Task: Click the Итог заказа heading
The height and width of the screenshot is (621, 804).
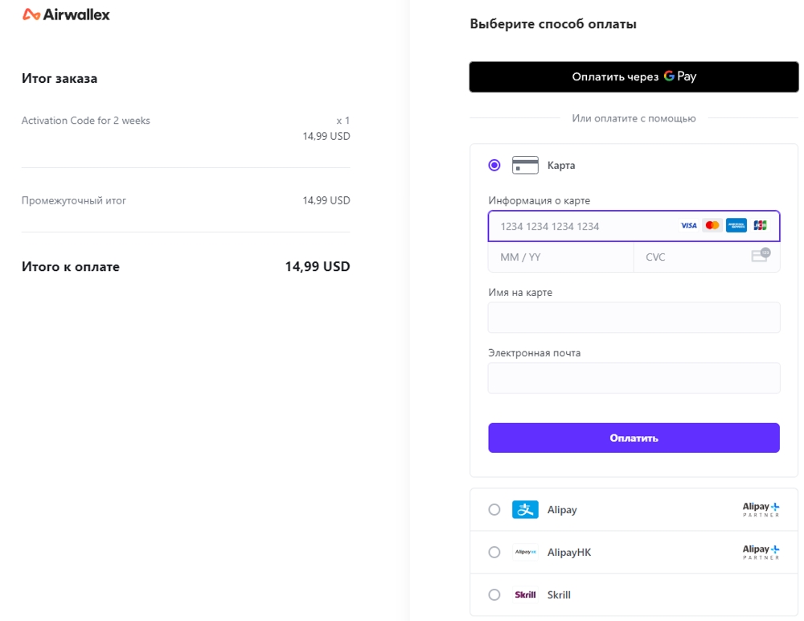Action: point(59,79)
